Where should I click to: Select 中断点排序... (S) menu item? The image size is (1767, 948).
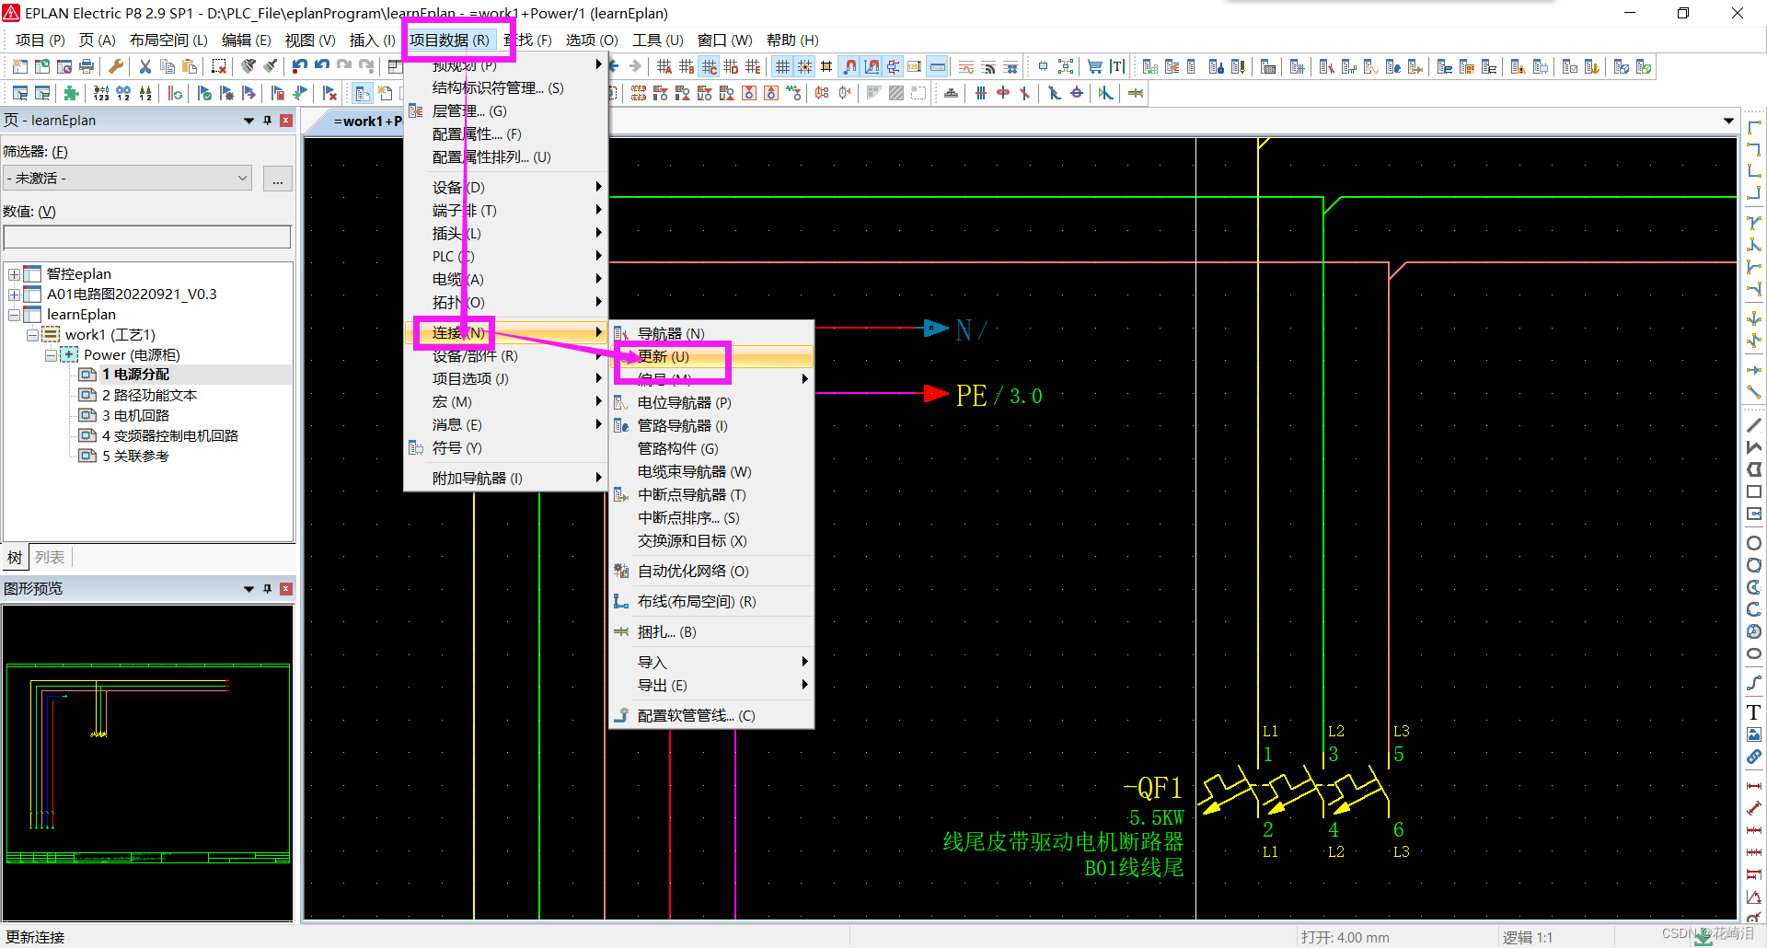(x=711, y=517)
